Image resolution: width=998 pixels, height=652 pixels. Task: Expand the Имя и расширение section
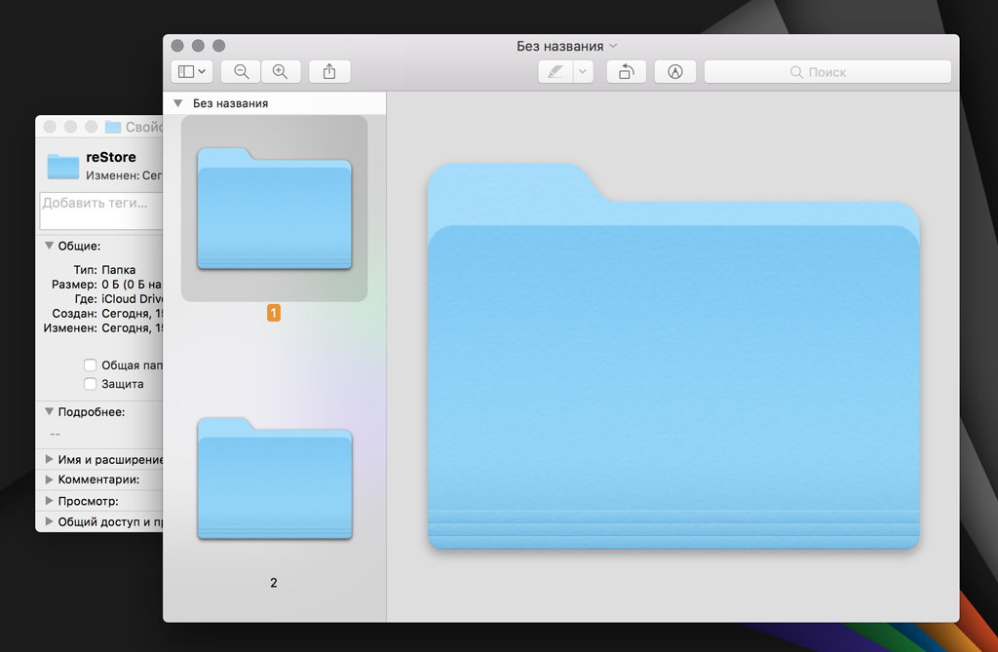49,459
